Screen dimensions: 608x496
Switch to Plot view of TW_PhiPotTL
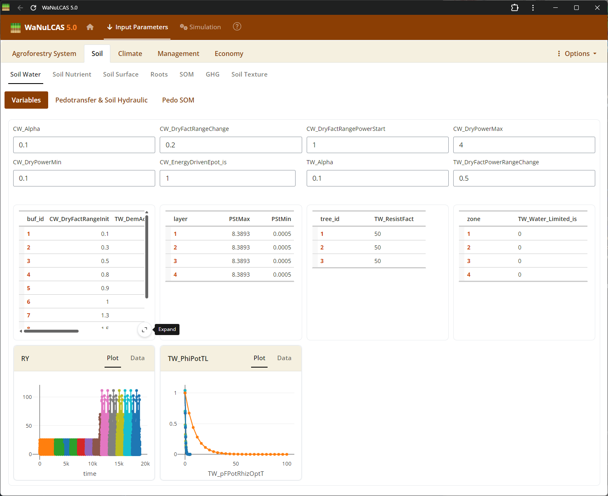click(259, 358)
